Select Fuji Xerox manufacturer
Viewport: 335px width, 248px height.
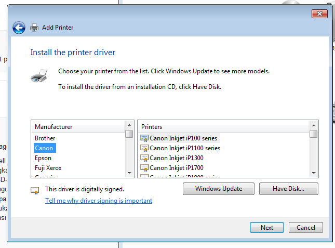pos(48,168)
